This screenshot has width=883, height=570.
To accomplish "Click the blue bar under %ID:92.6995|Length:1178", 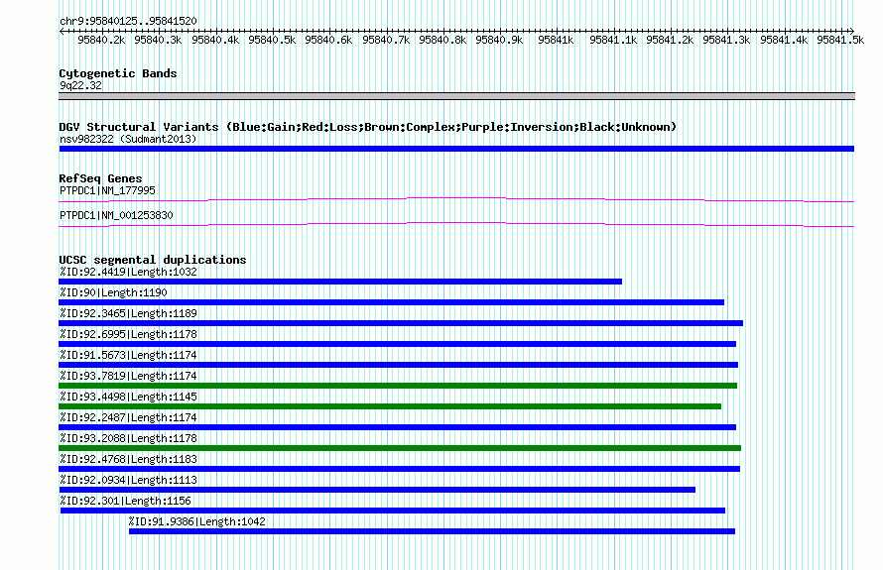I will pos(398,344).
